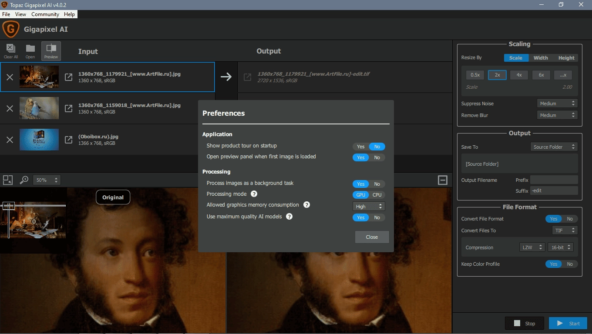
Task: Set Convert File Format to No
Action: coord(570,219)
